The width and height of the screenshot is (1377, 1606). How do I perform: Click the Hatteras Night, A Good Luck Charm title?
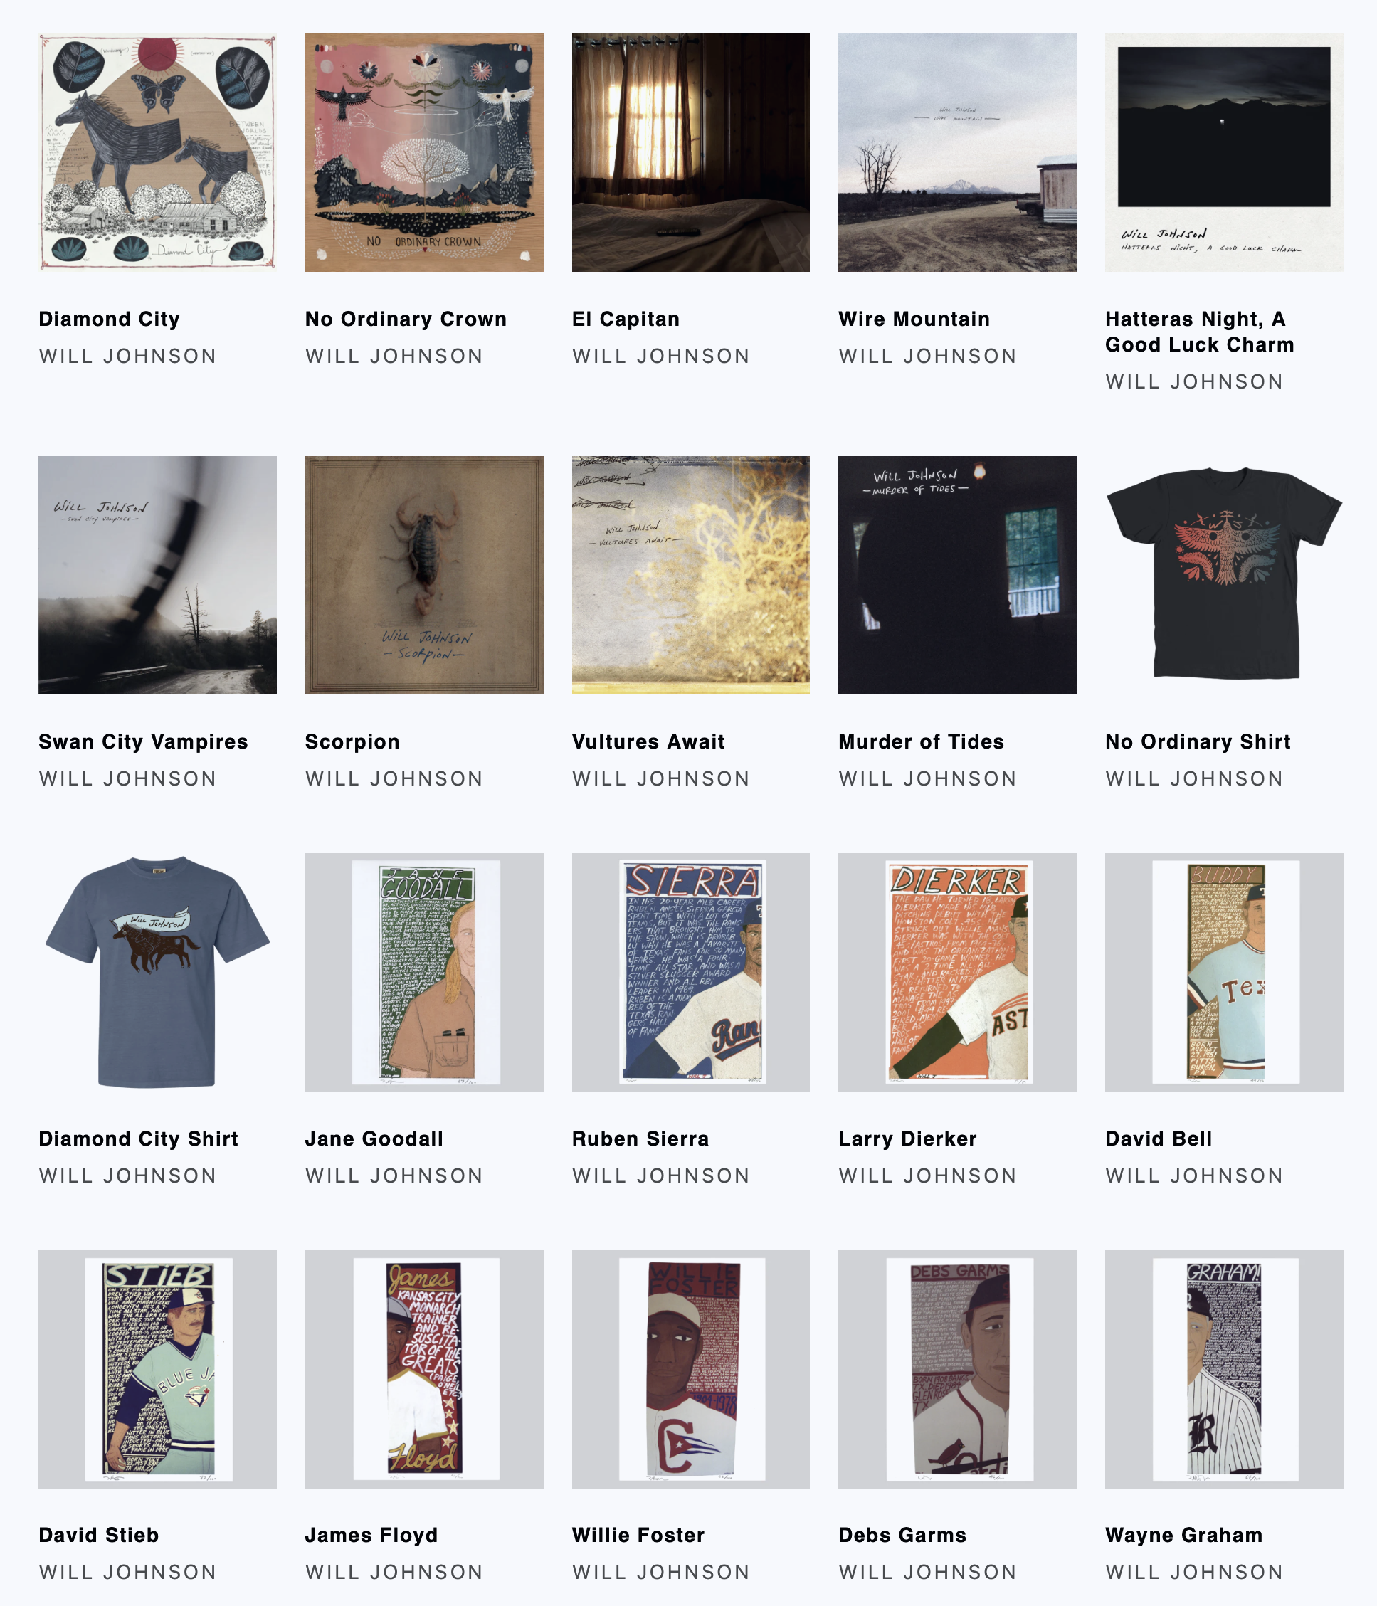[1201, 332]
